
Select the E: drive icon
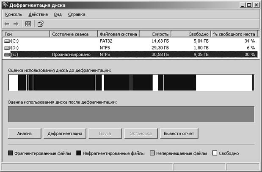point(7,55)
